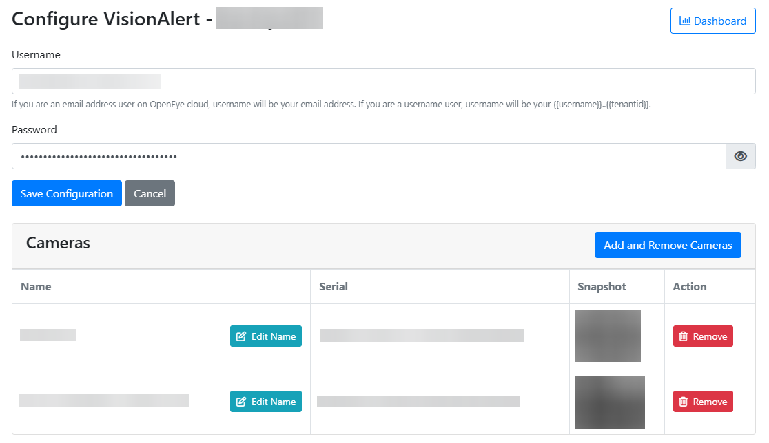Open the first camera's snapshot thumbnail

point(608,336)
